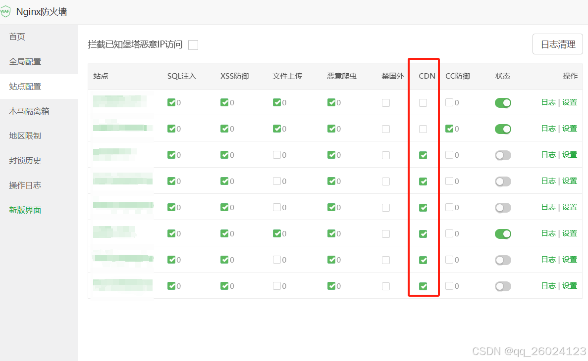This screenshot has height=361, width=588.
Task: Click the CC防御 column header
Action: 458,76
